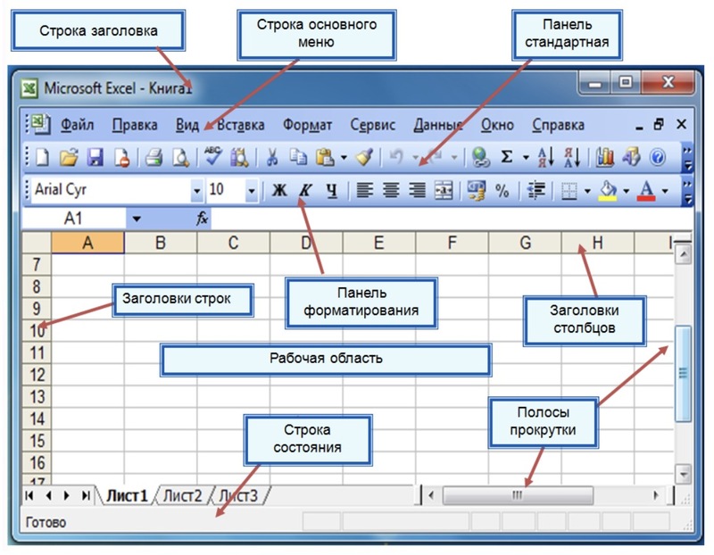The width and height of the screenshot is (714, 555).
Task: Open the Сервис menu
Action: tap(372, 125)
